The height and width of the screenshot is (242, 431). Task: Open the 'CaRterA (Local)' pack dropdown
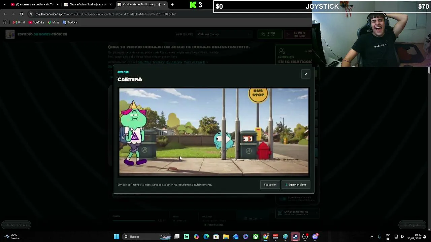[x=224, y=34]
